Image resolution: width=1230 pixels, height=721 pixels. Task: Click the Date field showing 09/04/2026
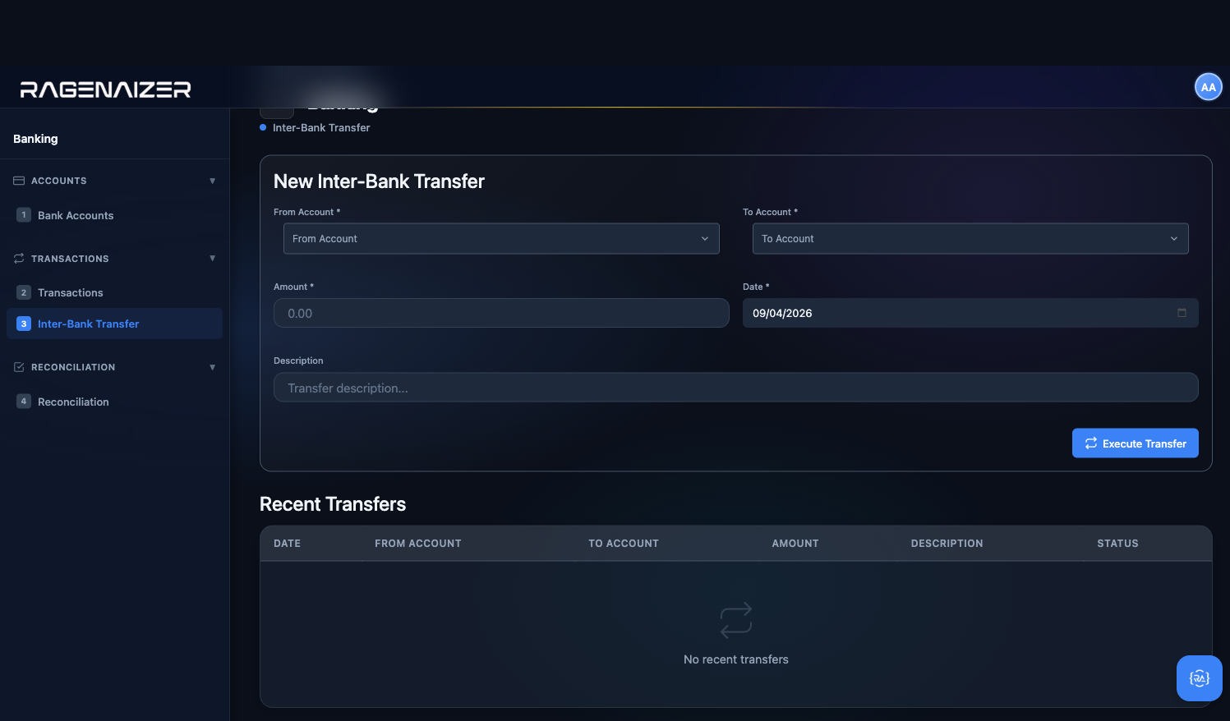coord(970,313)
